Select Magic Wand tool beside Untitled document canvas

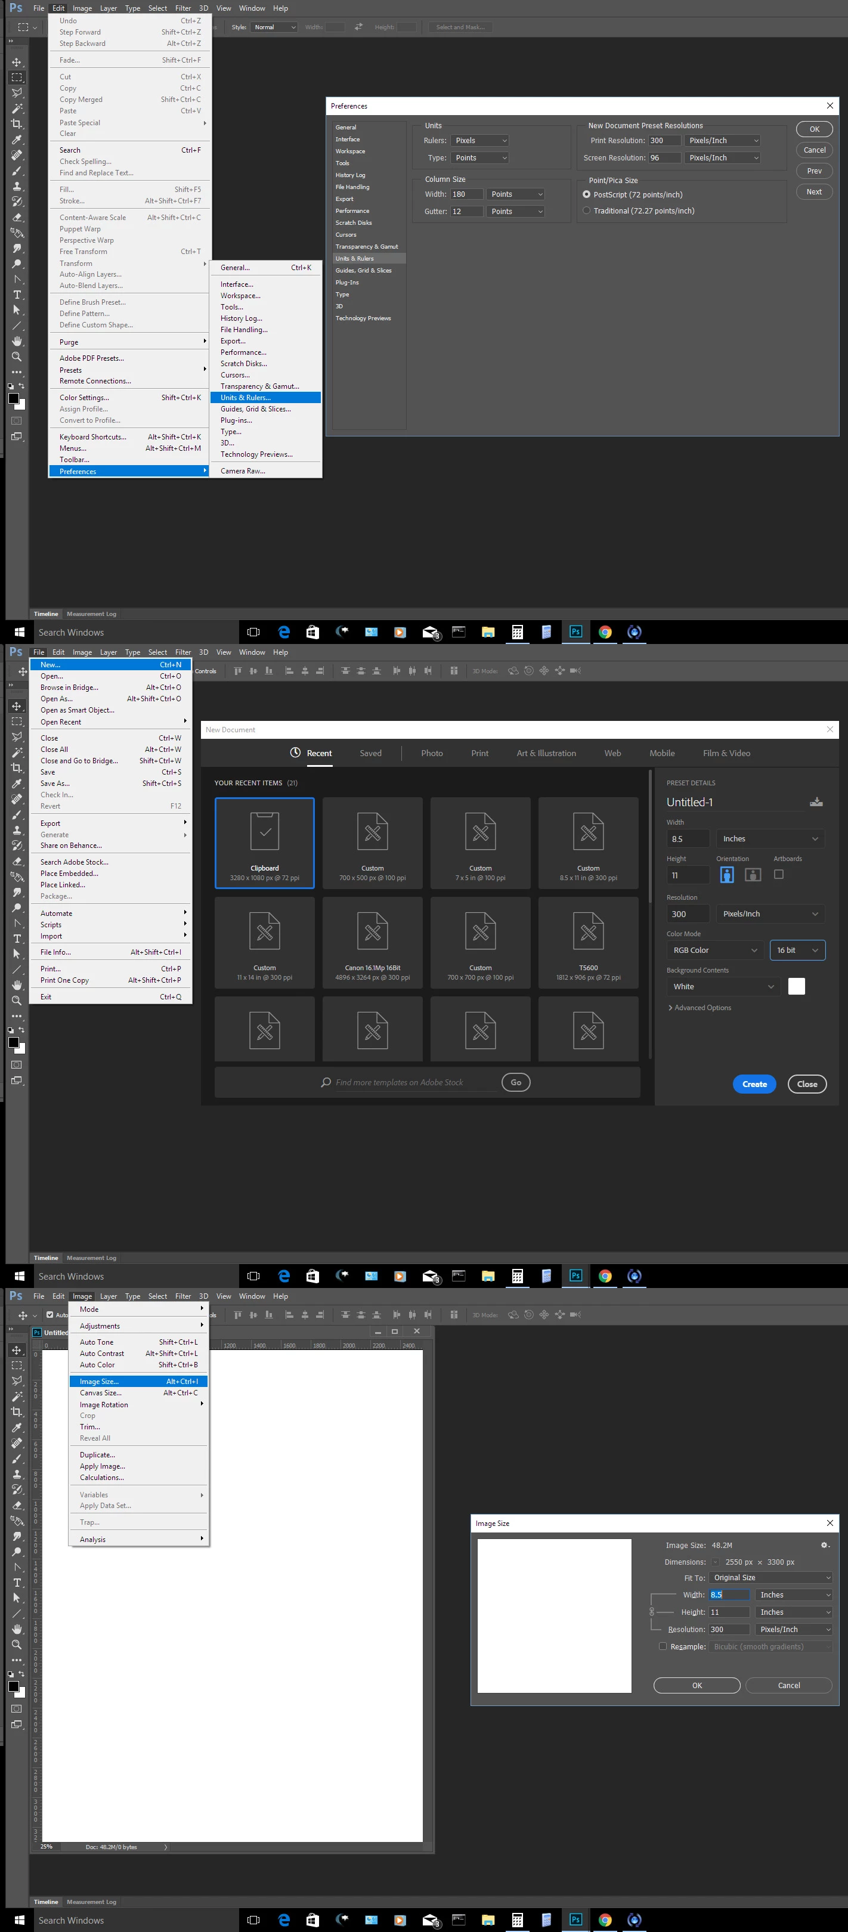click(x=17, y=1396)
